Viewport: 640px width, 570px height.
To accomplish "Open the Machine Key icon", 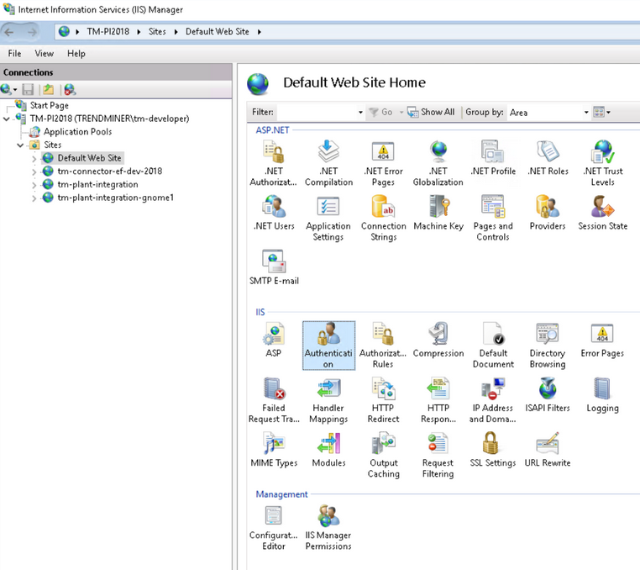I will point(438,207).
